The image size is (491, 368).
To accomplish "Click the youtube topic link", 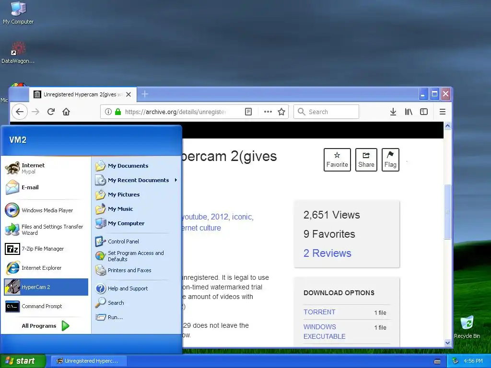I will click(x=195, y=217).
